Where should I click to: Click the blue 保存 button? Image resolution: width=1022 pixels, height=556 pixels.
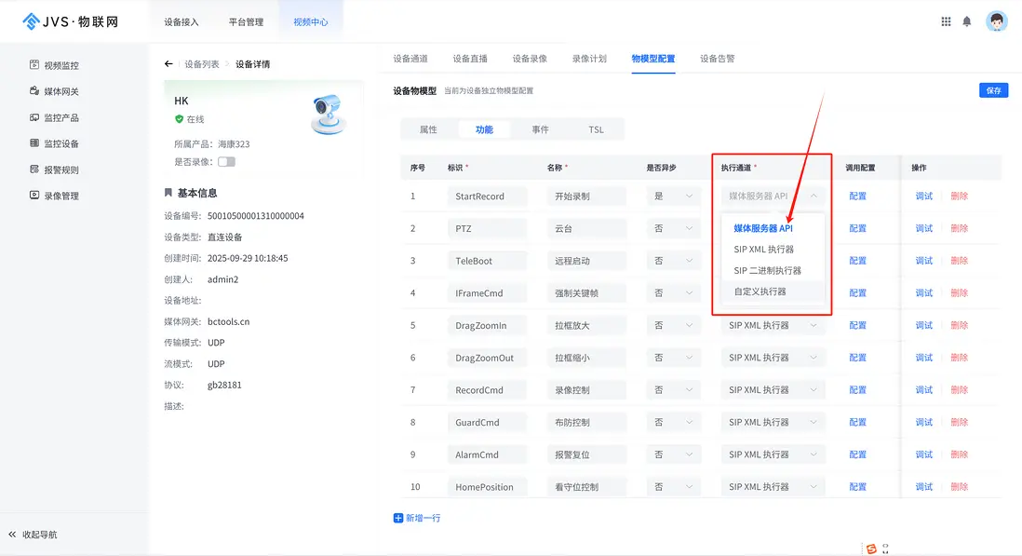pos(993,90)
